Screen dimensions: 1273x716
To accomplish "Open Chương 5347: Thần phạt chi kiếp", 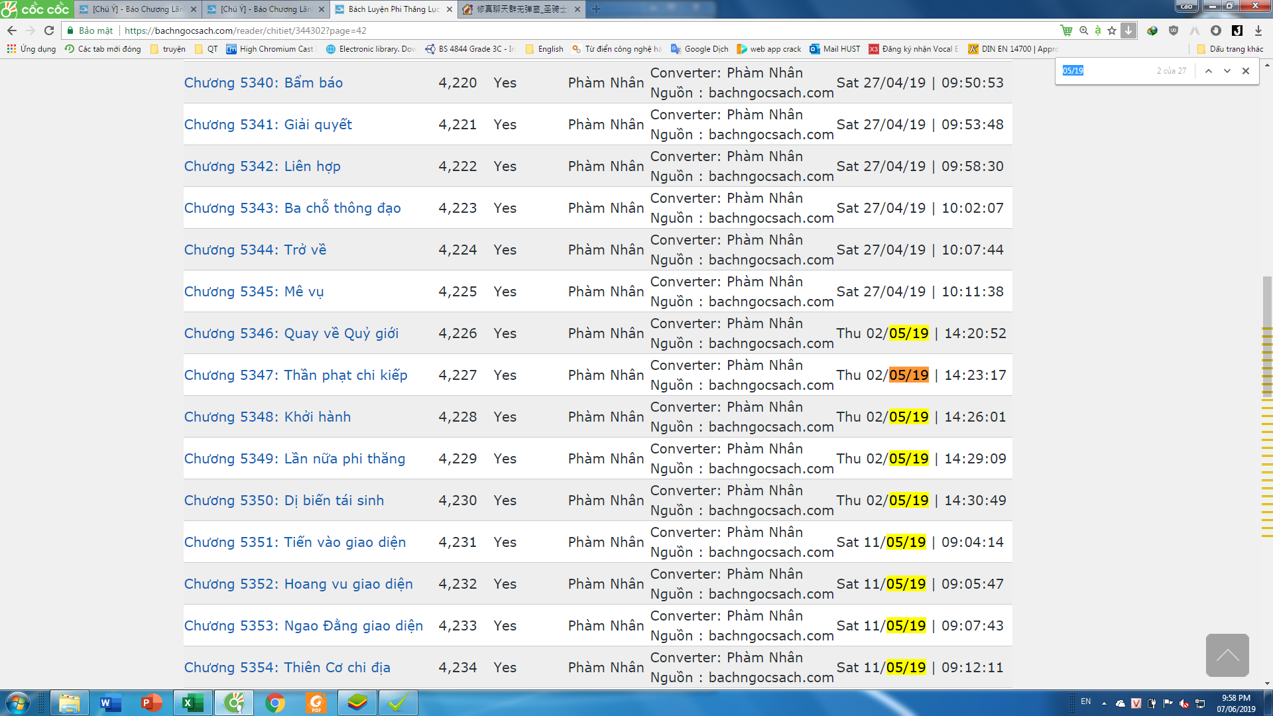I will coord(296,375).
